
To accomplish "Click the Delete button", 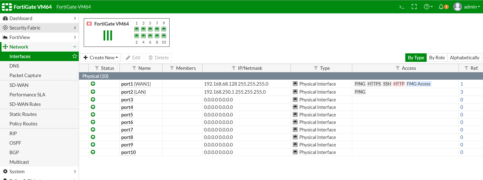I will point(158,58).
